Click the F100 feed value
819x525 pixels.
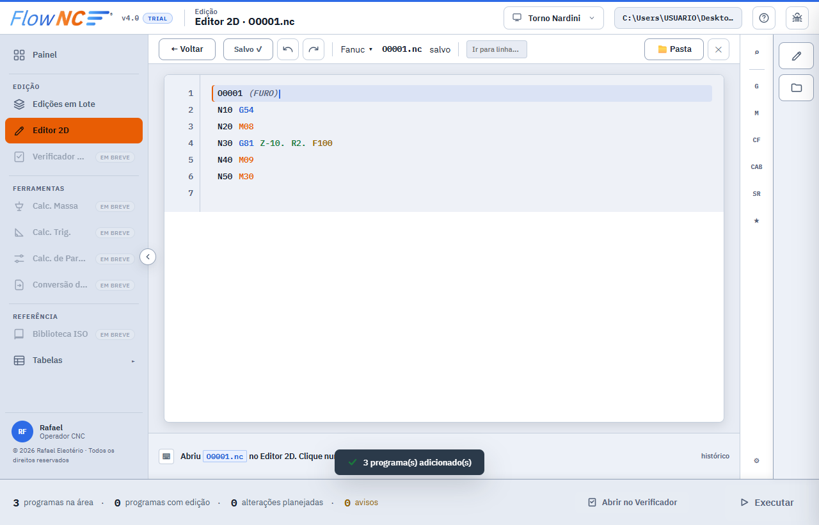322,143
